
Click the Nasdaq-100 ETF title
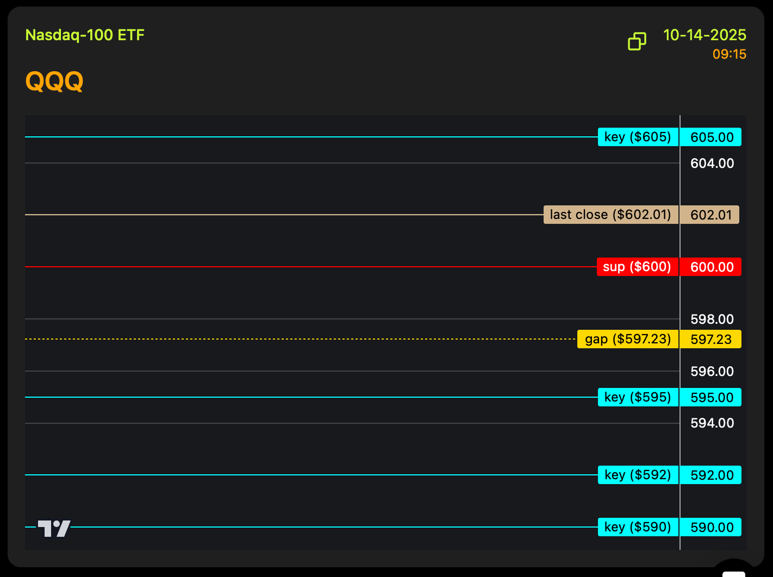85,35
